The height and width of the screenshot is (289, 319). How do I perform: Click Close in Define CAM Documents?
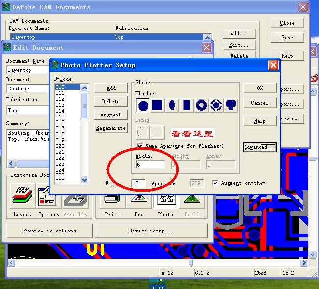point(287,23)
